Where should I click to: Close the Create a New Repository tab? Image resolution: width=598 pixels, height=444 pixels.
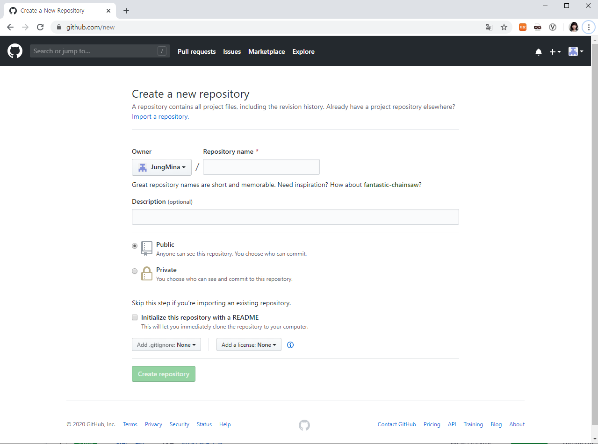coord(108,10)
